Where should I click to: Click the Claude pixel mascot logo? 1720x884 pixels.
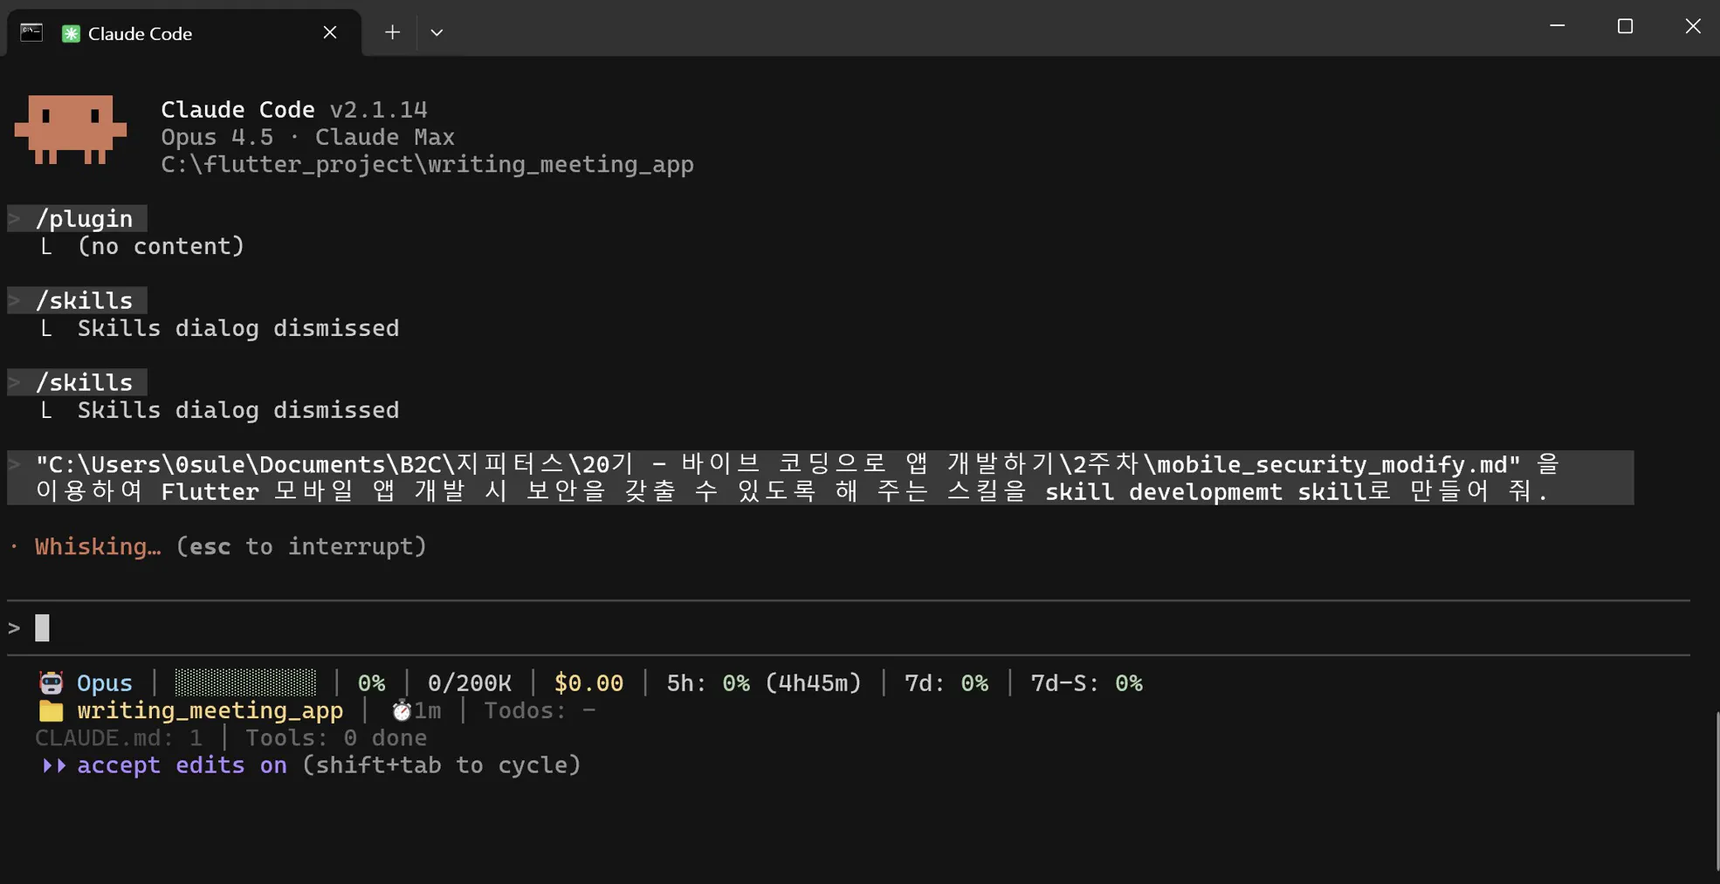(x=71, y=129)
